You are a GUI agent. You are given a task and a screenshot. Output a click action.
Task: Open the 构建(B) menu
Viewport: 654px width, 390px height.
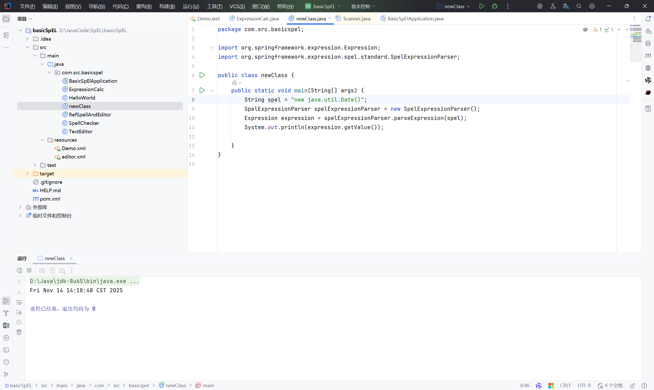tap(167, 6)
